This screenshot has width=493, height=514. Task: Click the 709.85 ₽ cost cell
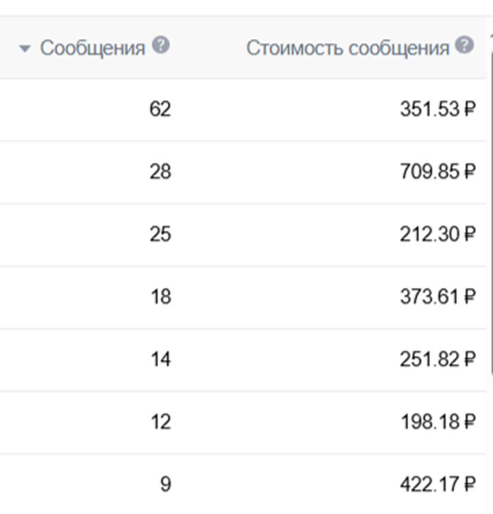coord(437,171)
